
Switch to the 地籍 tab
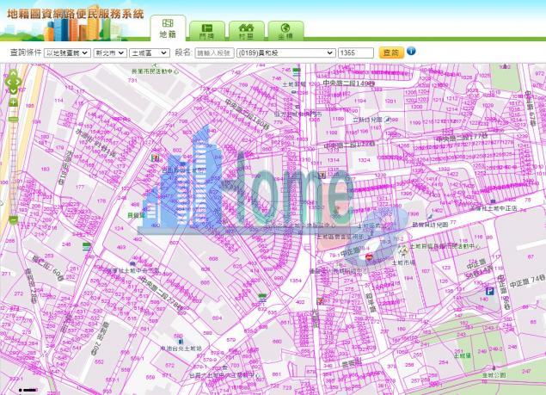pos(168,28)
